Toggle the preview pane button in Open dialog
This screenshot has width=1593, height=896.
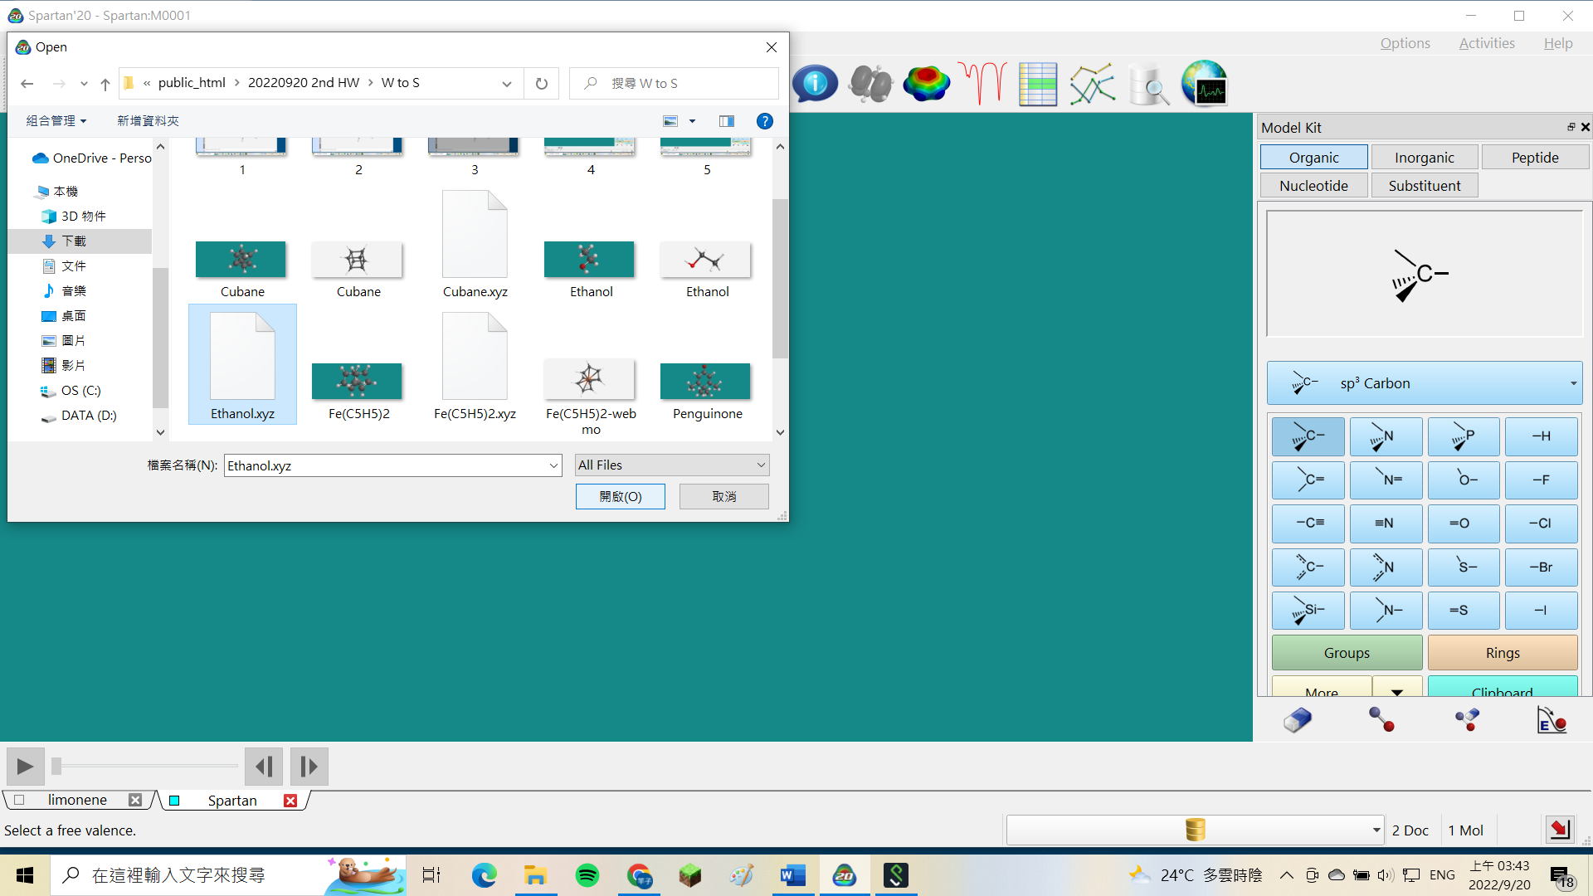(x=727, y=121)
